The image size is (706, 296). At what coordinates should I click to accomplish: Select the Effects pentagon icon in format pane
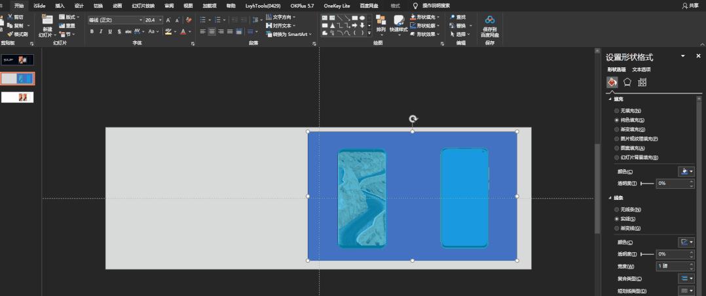point(627,82)
